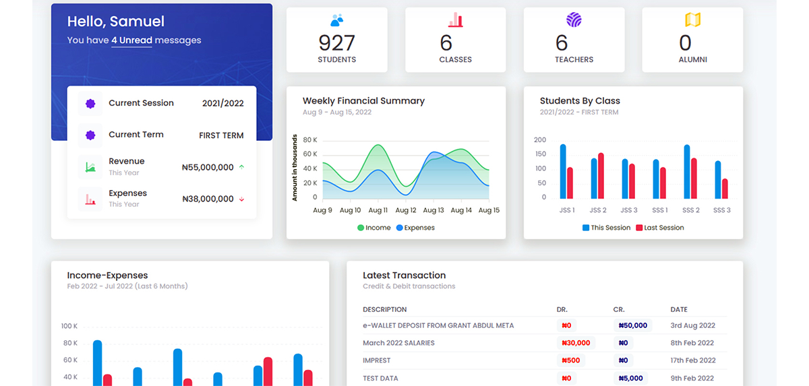
Task: Open the 4 Unread messages link
Action: [x=131, y=40]
